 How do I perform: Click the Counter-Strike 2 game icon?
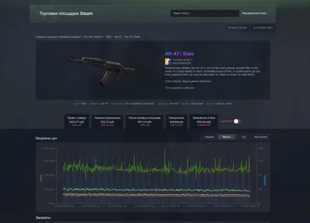coord(168,62)
